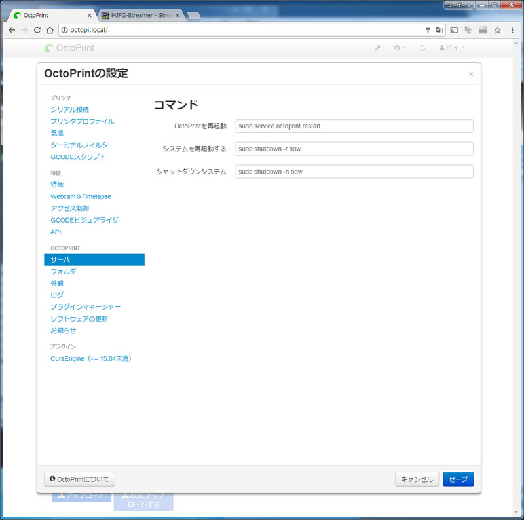This screenshot has width=524, height=520.
Task: Click the saved password key icon
Action: coord(428,30)
